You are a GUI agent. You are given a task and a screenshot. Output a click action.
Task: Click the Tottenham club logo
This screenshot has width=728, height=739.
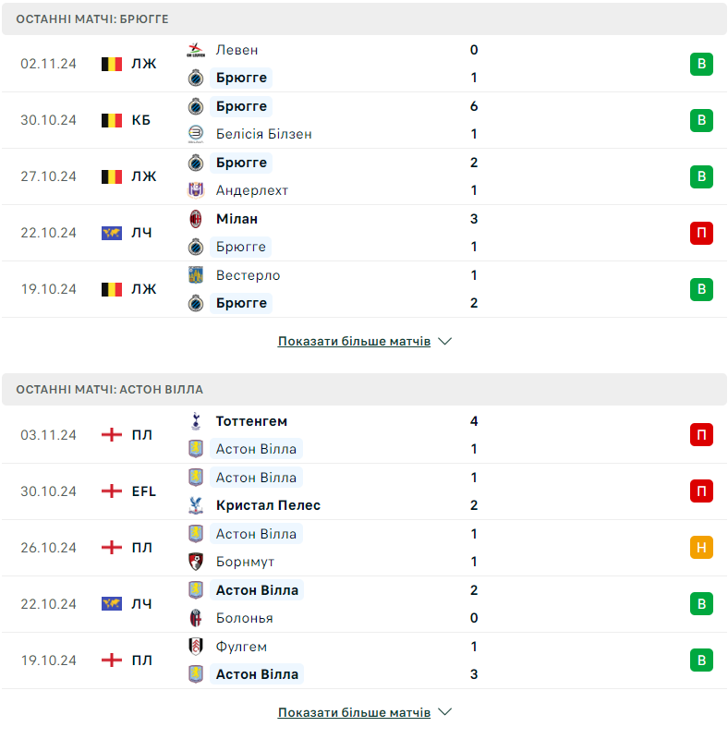[x=196, y=421]
